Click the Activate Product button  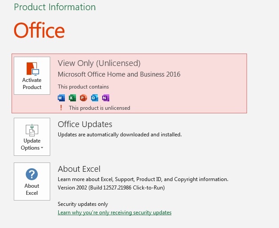(32, 76)
